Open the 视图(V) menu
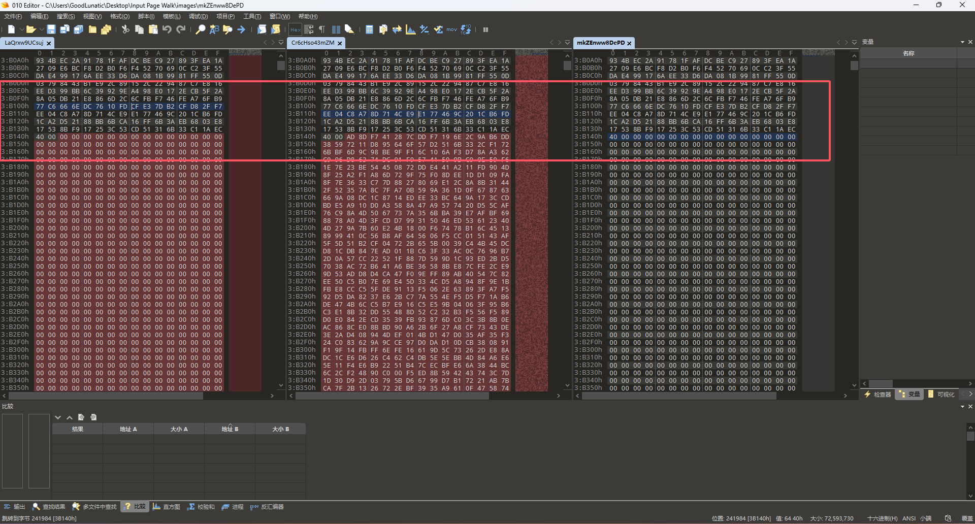Image resolution: width=975 pixels, height=524 pixels. coord(92,17)
